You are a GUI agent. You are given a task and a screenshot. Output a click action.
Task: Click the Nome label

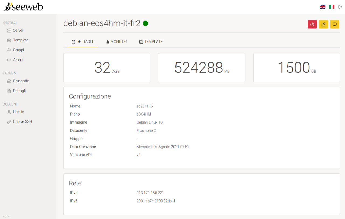(75, 106)
